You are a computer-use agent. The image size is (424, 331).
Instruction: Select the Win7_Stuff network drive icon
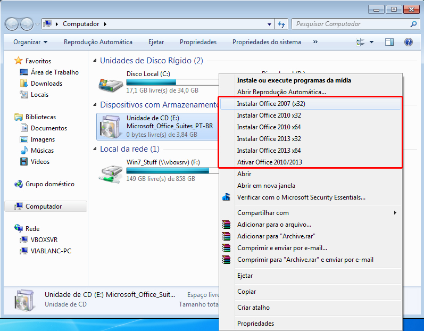(111, 174)
